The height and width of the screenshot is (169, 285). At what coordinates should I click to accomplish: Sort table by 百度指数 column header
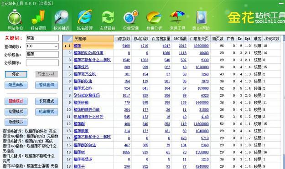123,39
